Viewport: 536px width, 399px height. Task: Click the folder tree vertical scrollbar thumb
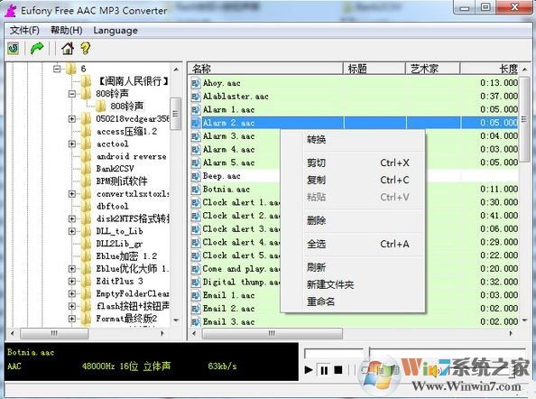pyautogui.click(x=175, y=114)
